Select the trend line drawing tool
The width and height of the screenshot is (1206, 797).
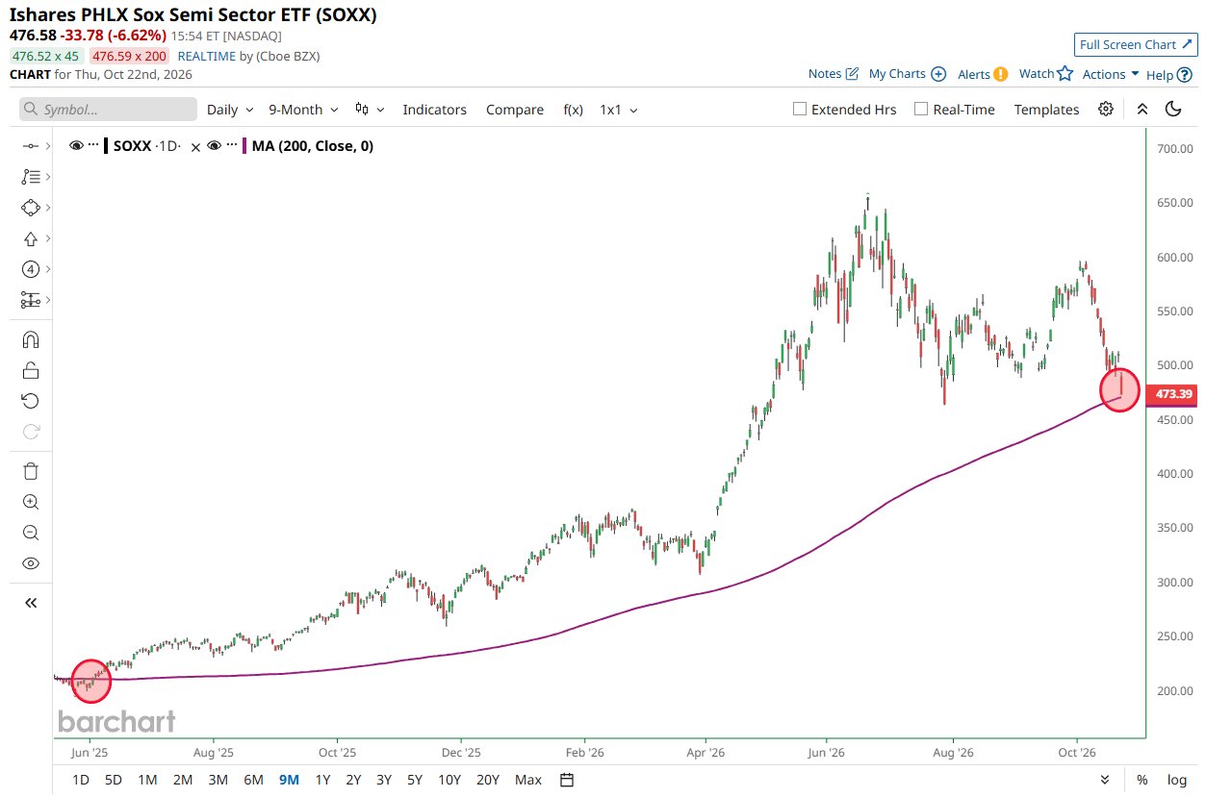pos(30,146)
